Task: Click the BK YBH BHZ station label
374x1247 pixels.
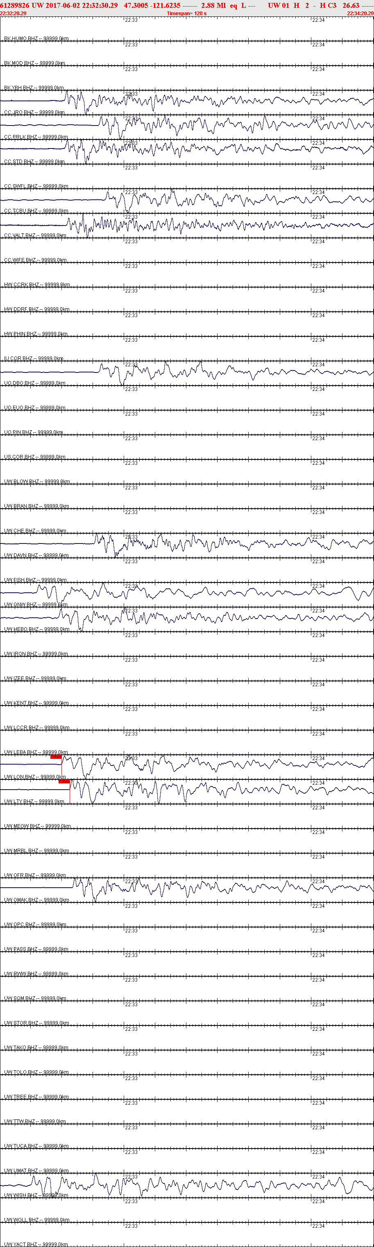Action: tap(34, 88)
